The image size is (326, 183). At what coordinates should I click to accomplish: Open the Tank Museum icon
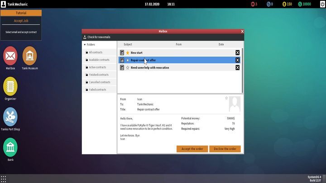tap(30, 56)
